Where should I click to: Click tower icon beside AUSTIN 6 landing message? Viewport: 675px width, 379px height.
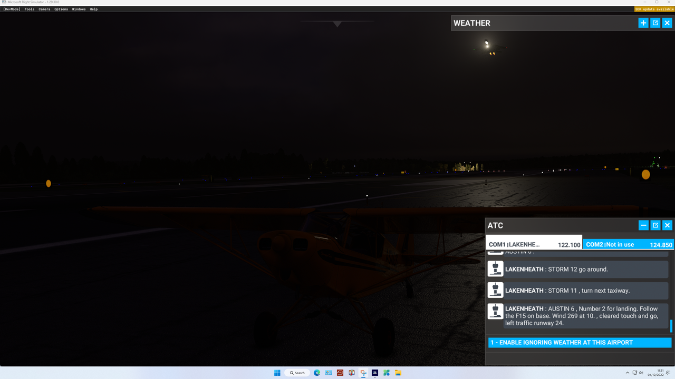coord(495,311)
